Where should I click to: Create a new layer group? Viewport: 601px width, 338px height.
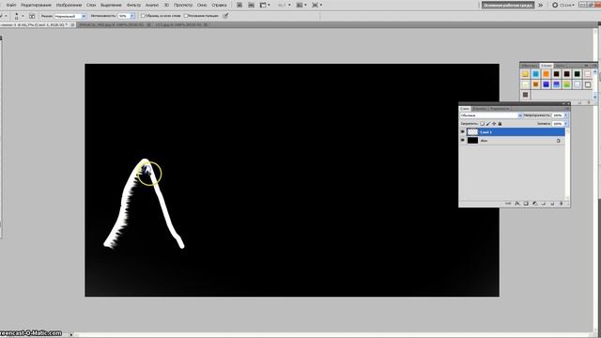tap(544, 204)
